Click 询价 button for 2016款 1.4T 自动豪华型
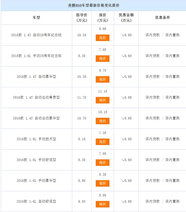 [x=102, y=79]
